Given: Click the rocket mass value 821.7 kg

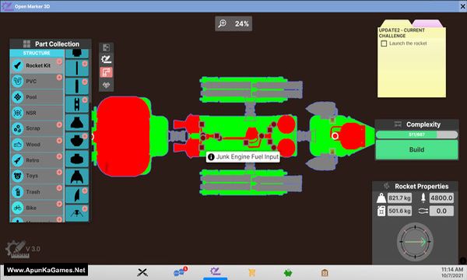Looking at the screenshot, I should click(x=399, y=198).
